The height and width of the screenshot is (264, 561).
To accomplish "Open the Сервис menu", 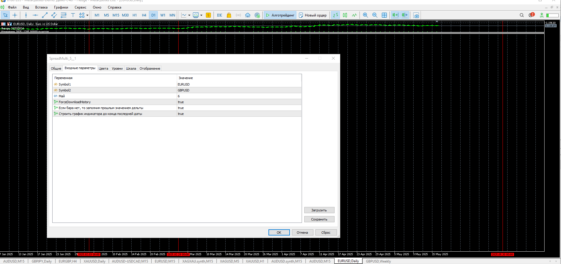I will [80, 7].
